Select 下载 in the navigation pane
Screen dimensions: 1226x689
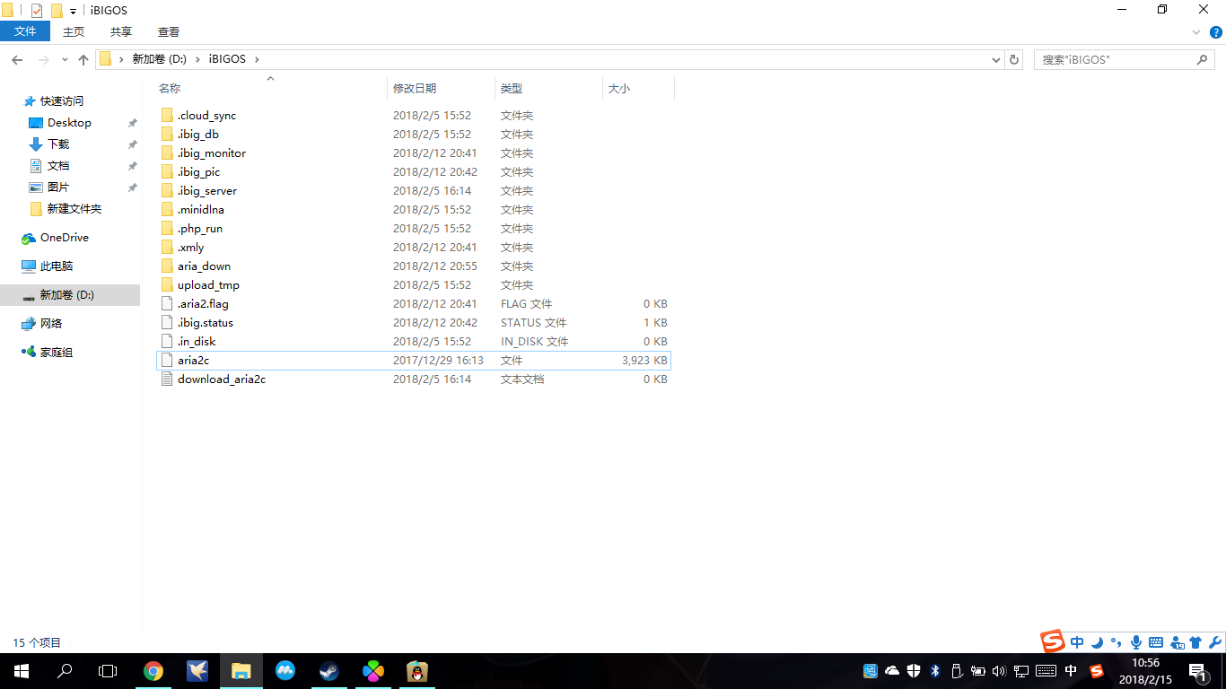(58, 144)
